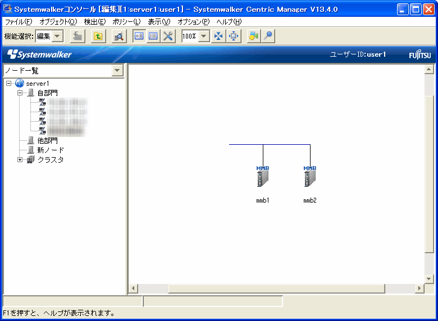The width and height of the screenshot is (438, 321).
Task: Open the 100% zoom level dropdown
Action: (204, 36)
